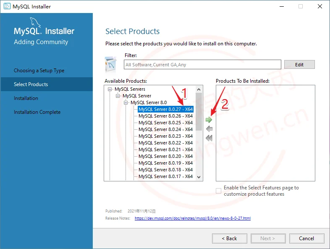This screenshot has height=249, width=330.
Task: Select MySQL Server 8.0.22 - X64
Action: tap(166, 143)
